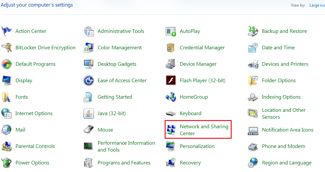Screen dimensions: 325x172
Task: Open the Action Center flag icon
Action: coord(7,31)
